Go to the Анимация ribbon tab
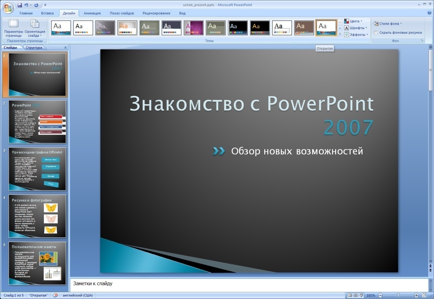 tap(92, 13)
